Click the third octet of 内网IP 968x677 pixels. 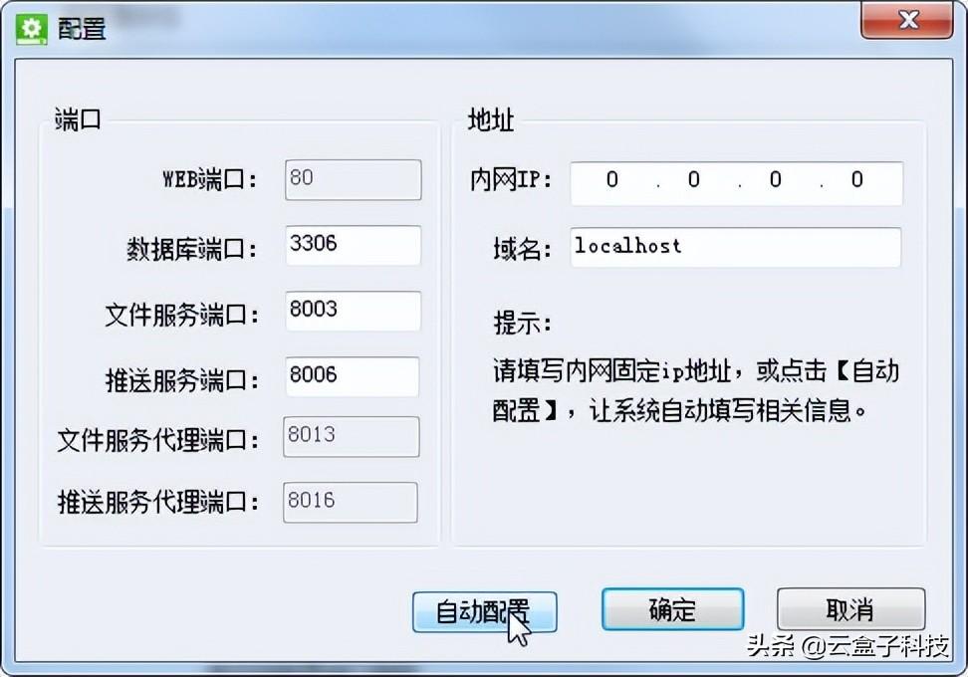776,179
